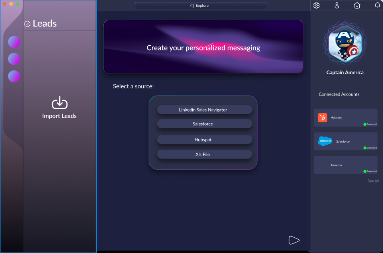383x253 pixels.
Task: Click the Hubspot logo in Connected Accounts
Action: tap(322, 118)
